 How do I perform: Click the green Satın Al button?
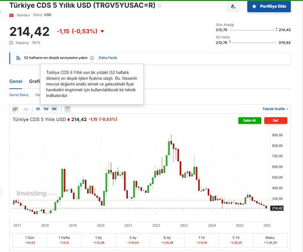coord(250,121)
